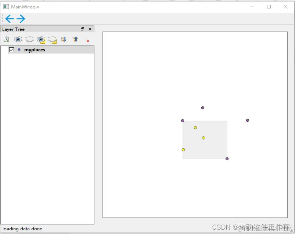Viewport: 295px width, 234px height.
Task: Click the yellow point on rectangle's left edge
Action: 183,150
